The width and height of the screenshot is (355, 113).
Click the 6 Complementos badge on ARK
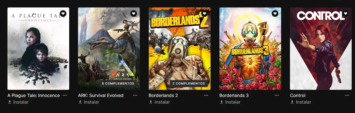point(118,83)
